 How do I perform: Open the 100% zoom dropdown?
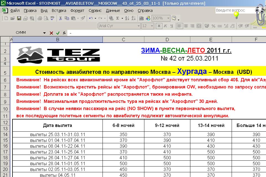[x=168, y=18]
